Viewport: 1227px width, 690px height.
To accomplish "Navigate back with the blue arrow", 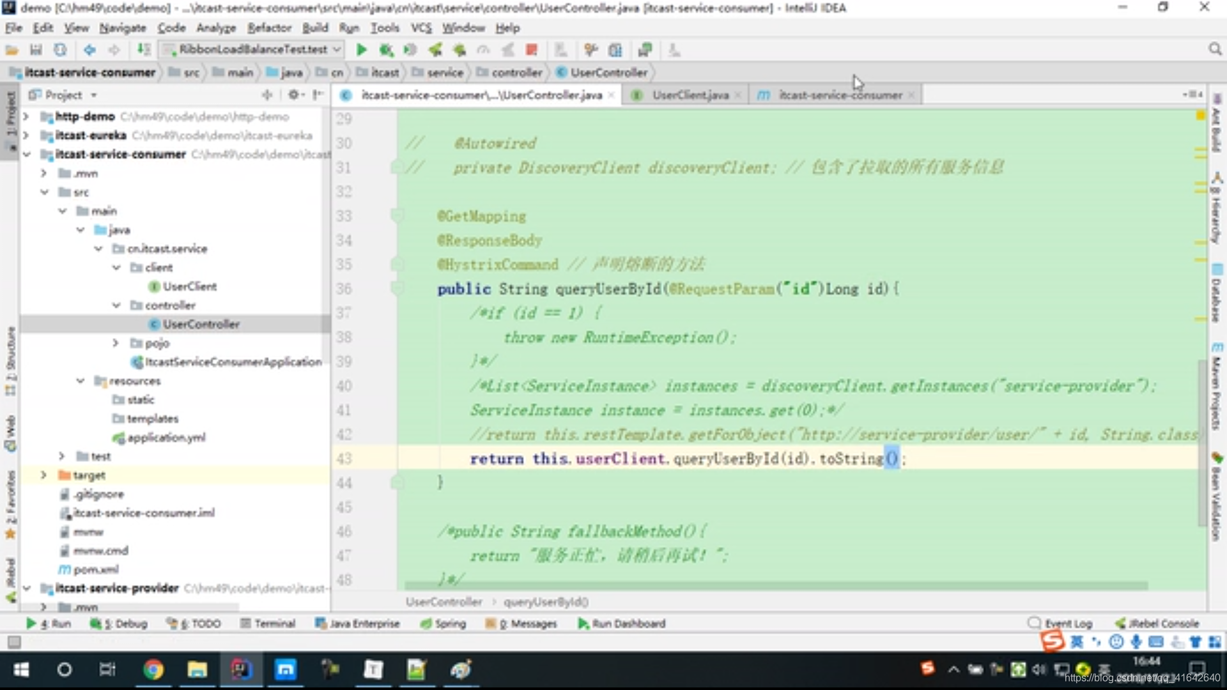I will click(x=89, y=50).
